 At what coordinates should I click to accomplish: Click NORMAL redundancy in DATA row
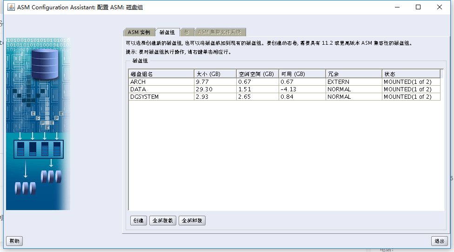pos(354,89)
